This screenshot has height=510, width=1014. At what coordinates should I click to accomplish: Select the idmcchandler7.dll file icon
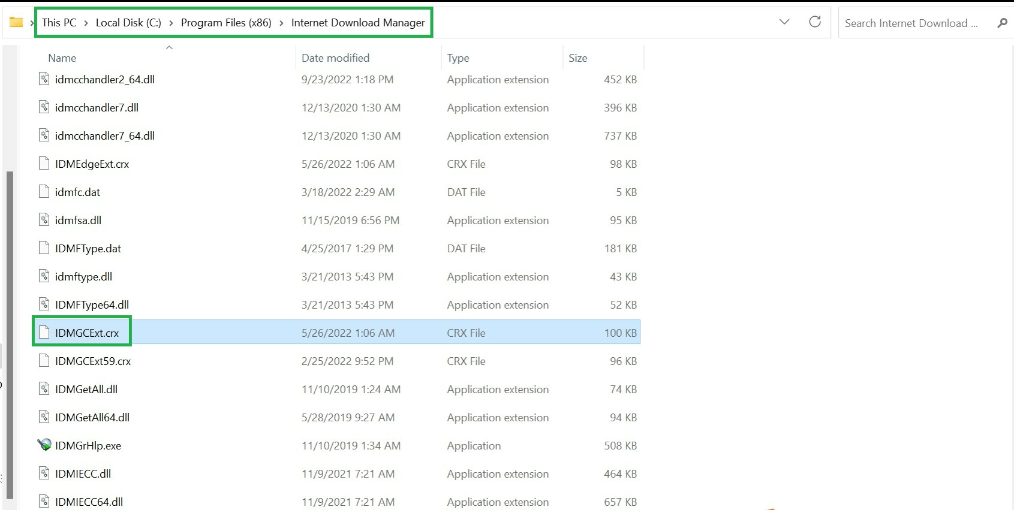[x=44, y=107]
